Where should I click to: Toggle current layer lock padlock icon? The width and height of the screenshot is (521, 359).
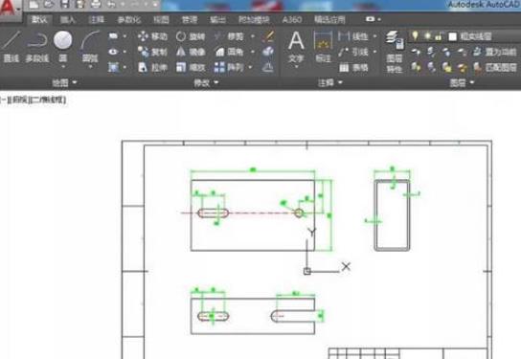pos(439,35)
